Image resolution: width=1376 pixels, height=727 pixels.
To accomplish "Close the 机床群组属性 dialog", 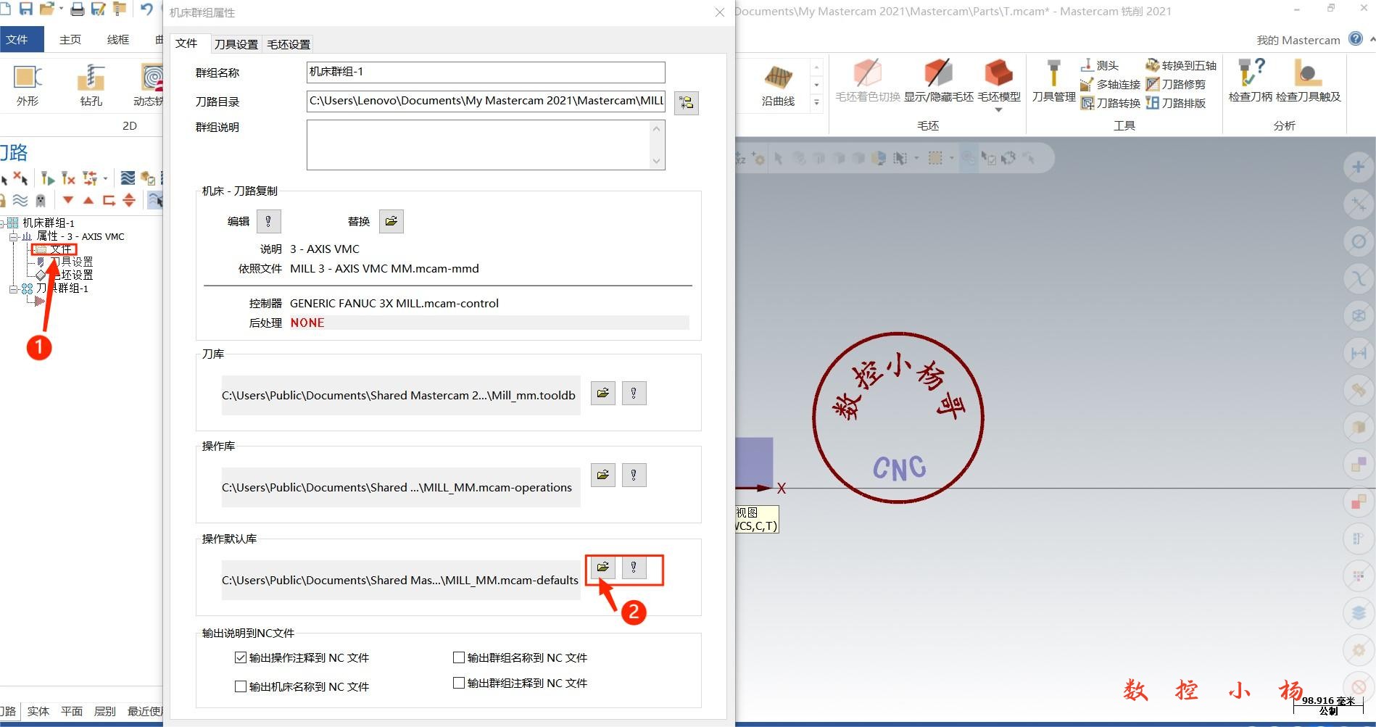I will 720,12.
